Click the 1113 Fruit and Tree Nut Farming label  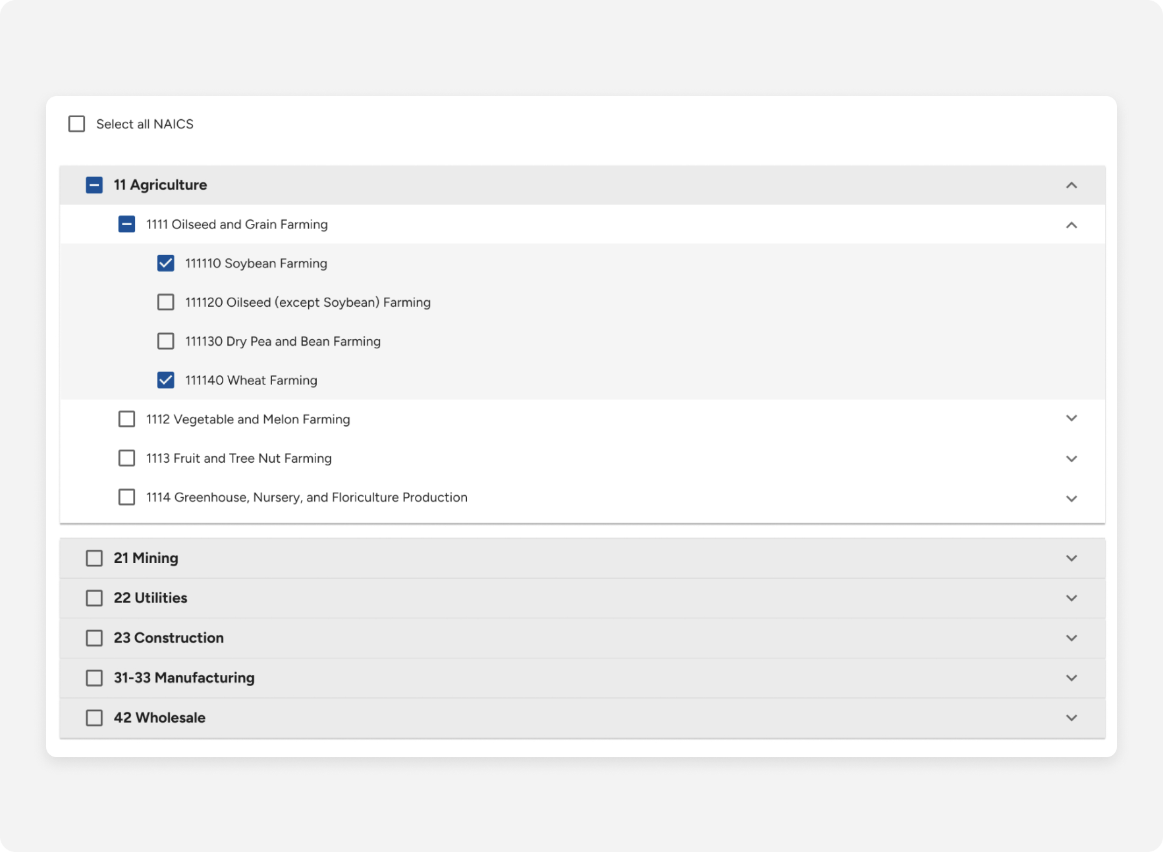(x=239, y=458)
